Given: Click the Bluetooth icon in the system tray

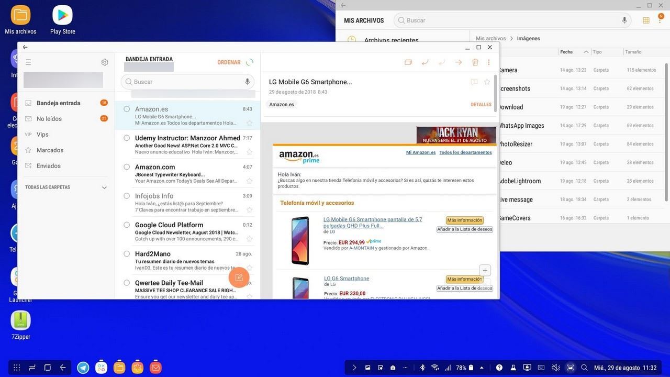Looking at the screenshot, I should click(x=422, y=368).
